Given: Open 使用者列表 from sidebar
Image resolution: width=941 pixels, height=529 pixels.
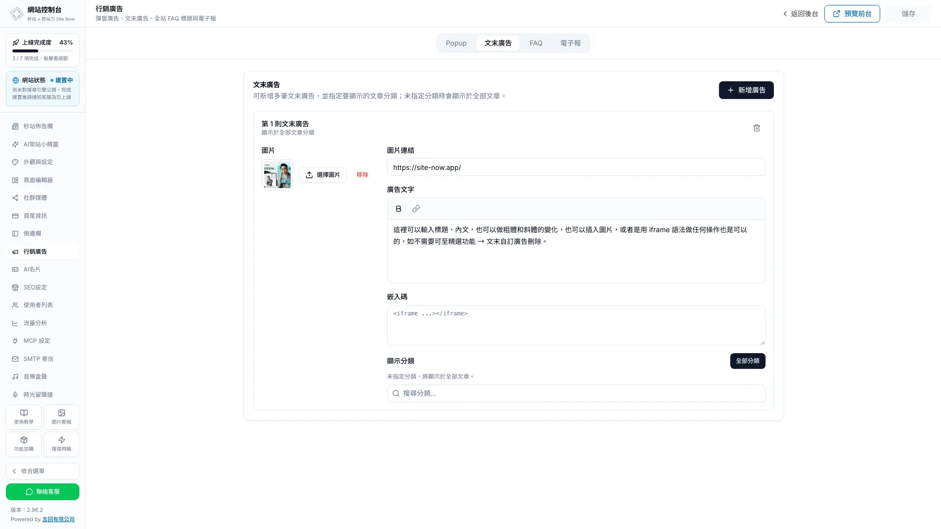Looking at the screenshot, I should [43, 305].
